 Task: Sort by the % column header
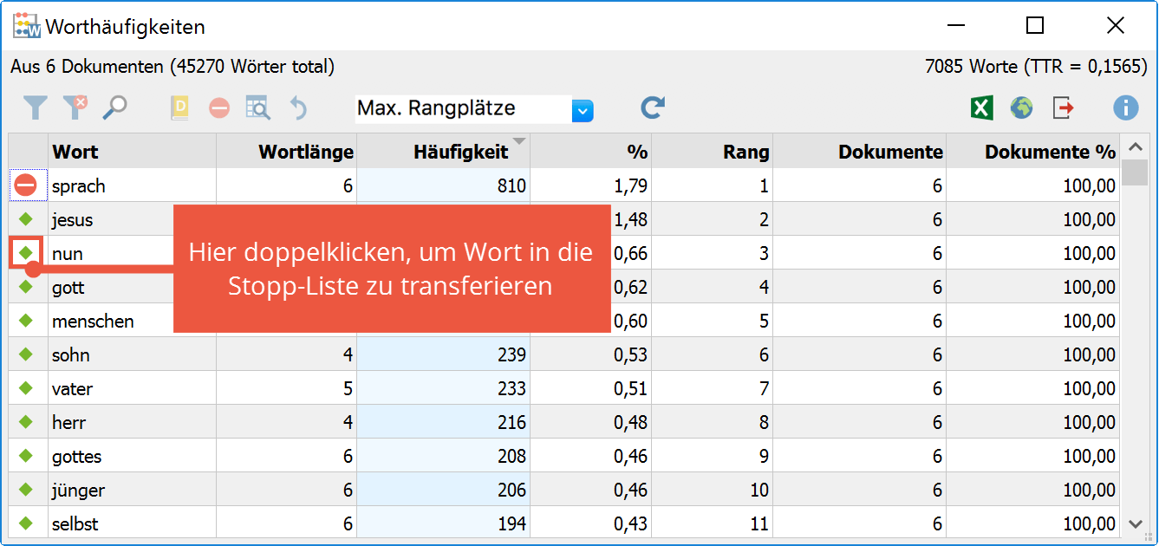590,151
